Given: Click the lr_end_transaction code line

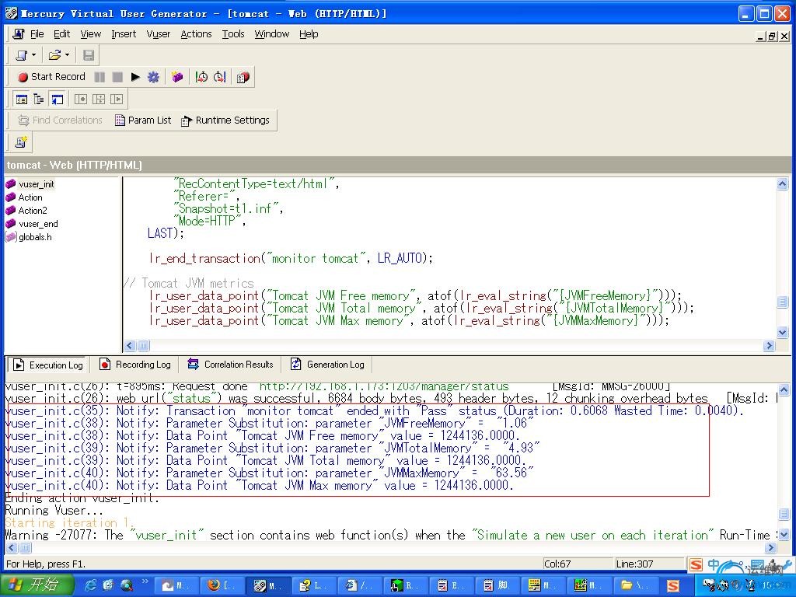Looking at the screenshot, I should tap(291, 258).
